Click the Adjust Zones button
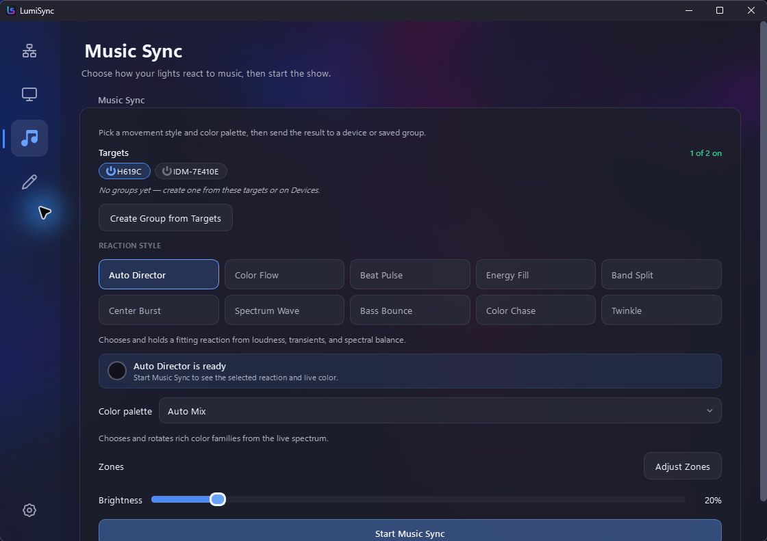This screenshot has height=541, width=767. [x=682, y=466]
